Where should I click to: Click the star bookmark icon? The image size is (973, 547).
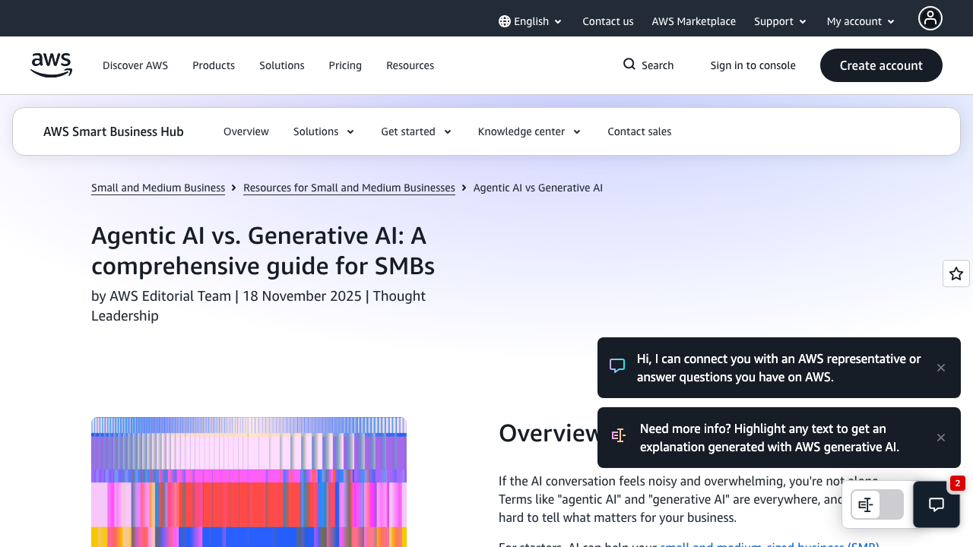956,273
